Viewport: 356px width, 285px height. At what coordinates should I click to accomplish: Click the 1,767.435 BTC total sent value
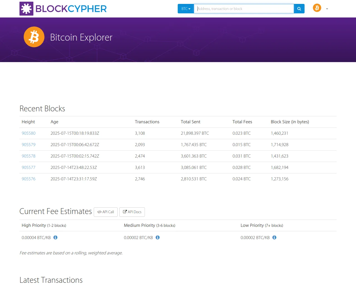(194, 145)
